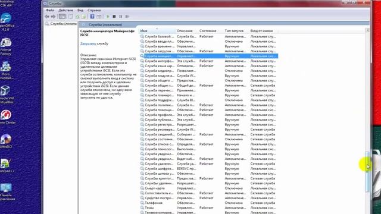Image resolution: width=381 pixels, height=214 pixels.
Task: Select the 'Средство постро...' row
Action: (x=208, y=198)
